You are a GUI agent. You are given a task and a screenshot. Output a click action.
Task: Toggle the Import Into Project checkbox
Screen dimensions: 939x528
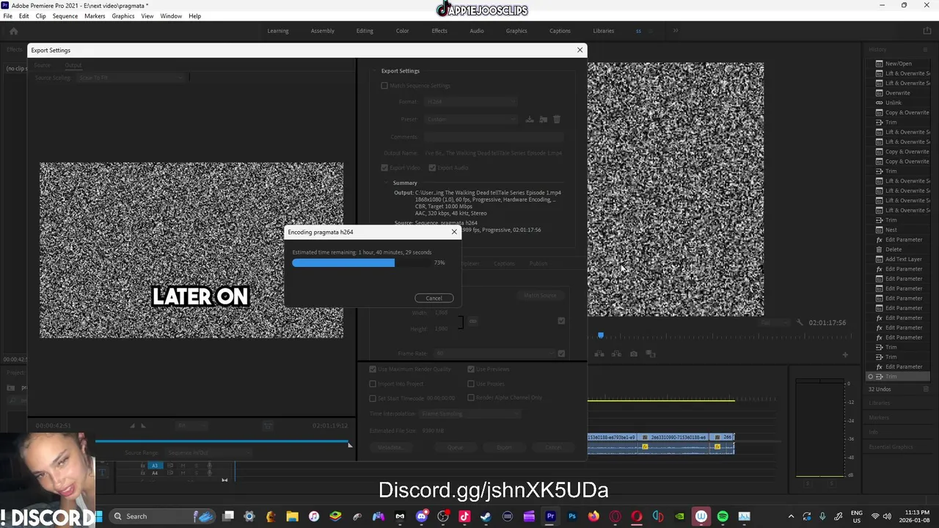point(373,384)
